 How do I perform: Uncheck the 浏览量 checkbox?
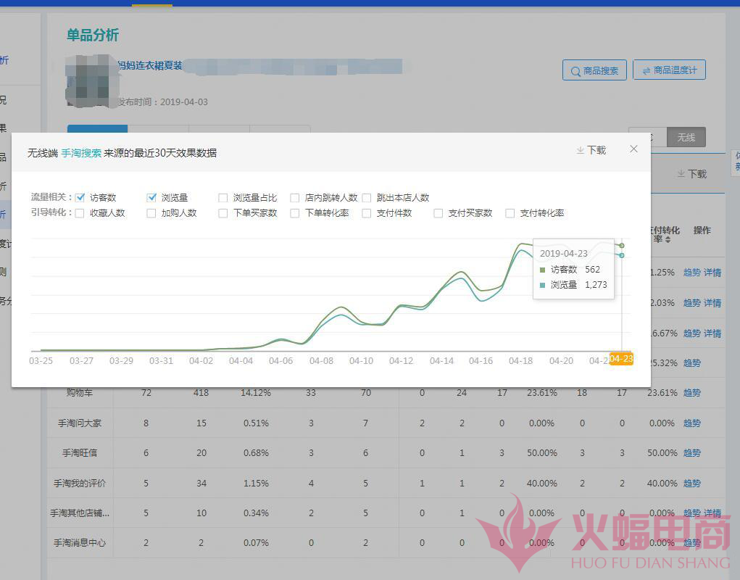tap(151, 197)
